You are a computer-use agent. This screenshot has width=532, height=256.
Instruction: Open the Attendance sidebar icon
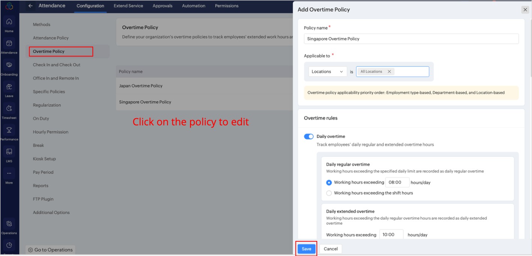coord(9,44)
